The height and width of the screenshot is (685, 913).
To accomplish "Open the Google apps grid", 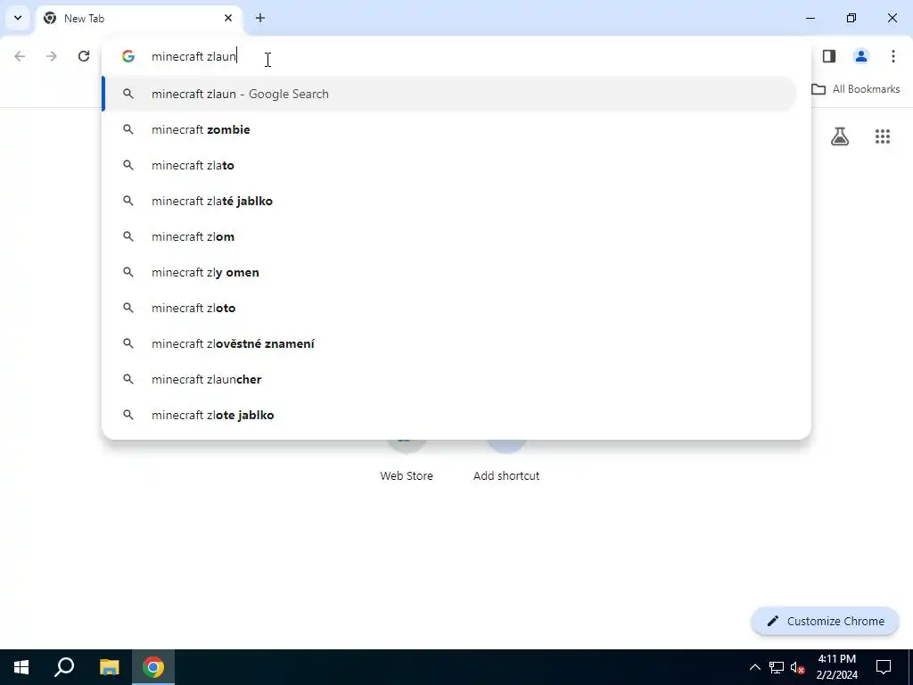I will [883, 136].
